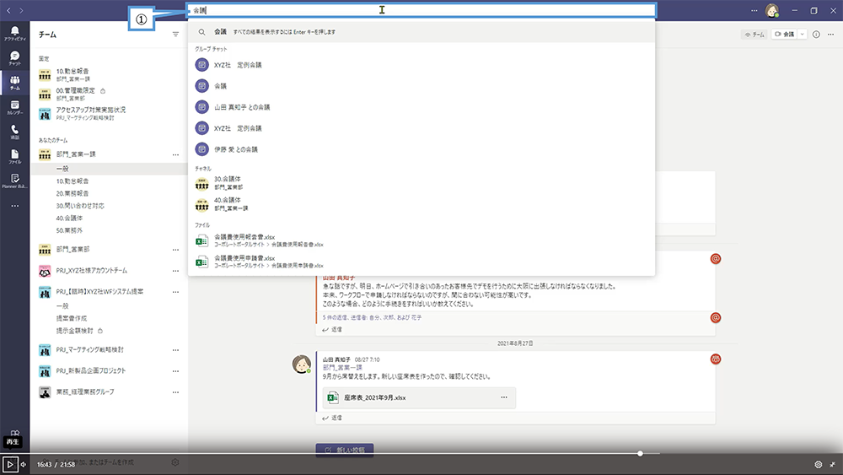This screenshot has width=843, height=475.
Task: Select the Teams (チーム) sidebar icon
Action: tap(14, 83)
